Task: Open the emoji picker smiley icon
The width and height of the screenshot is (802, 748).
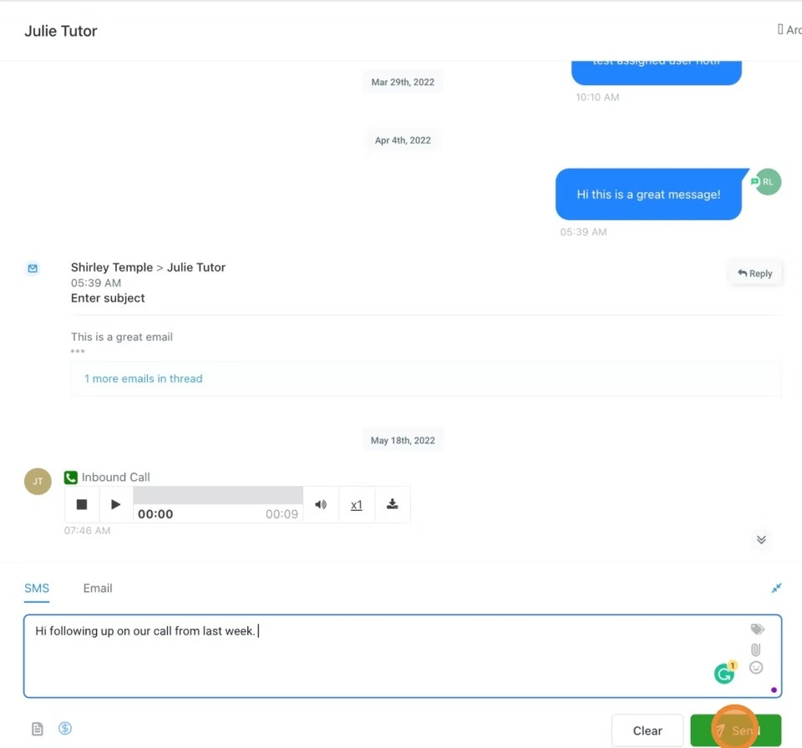Action: (x=756, y=667)
